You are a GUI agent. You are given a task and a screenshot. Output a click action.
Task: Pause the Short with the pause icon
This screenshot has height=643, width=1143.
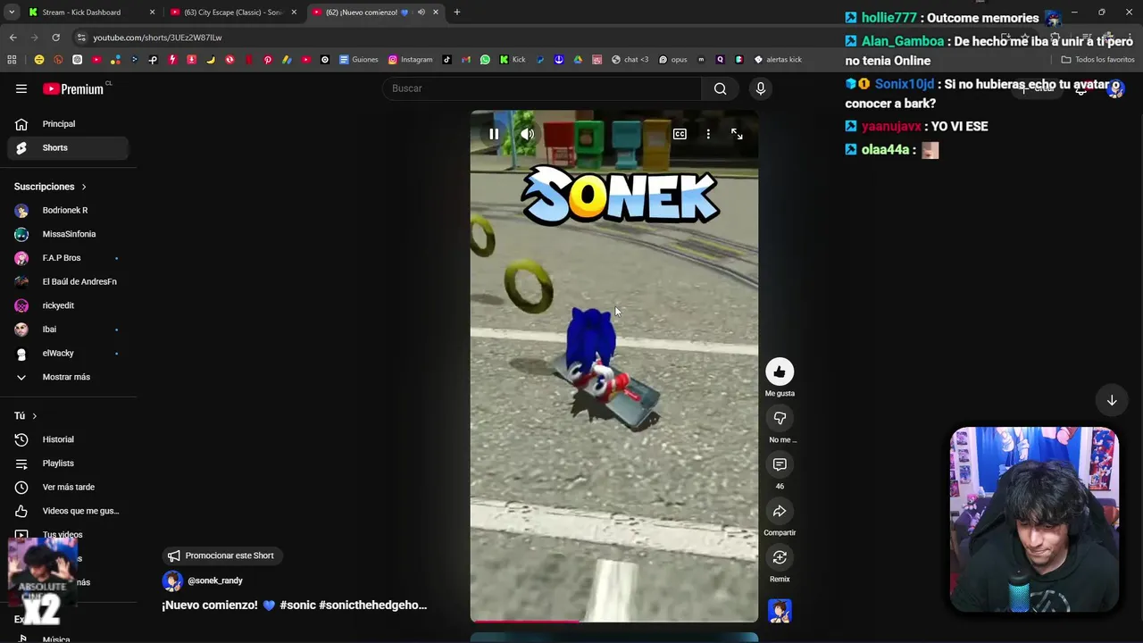click(494, 134)
